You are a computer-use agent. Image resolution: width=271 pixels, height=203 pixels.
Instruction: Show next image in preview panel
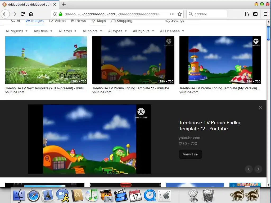(x=258, y=169)
